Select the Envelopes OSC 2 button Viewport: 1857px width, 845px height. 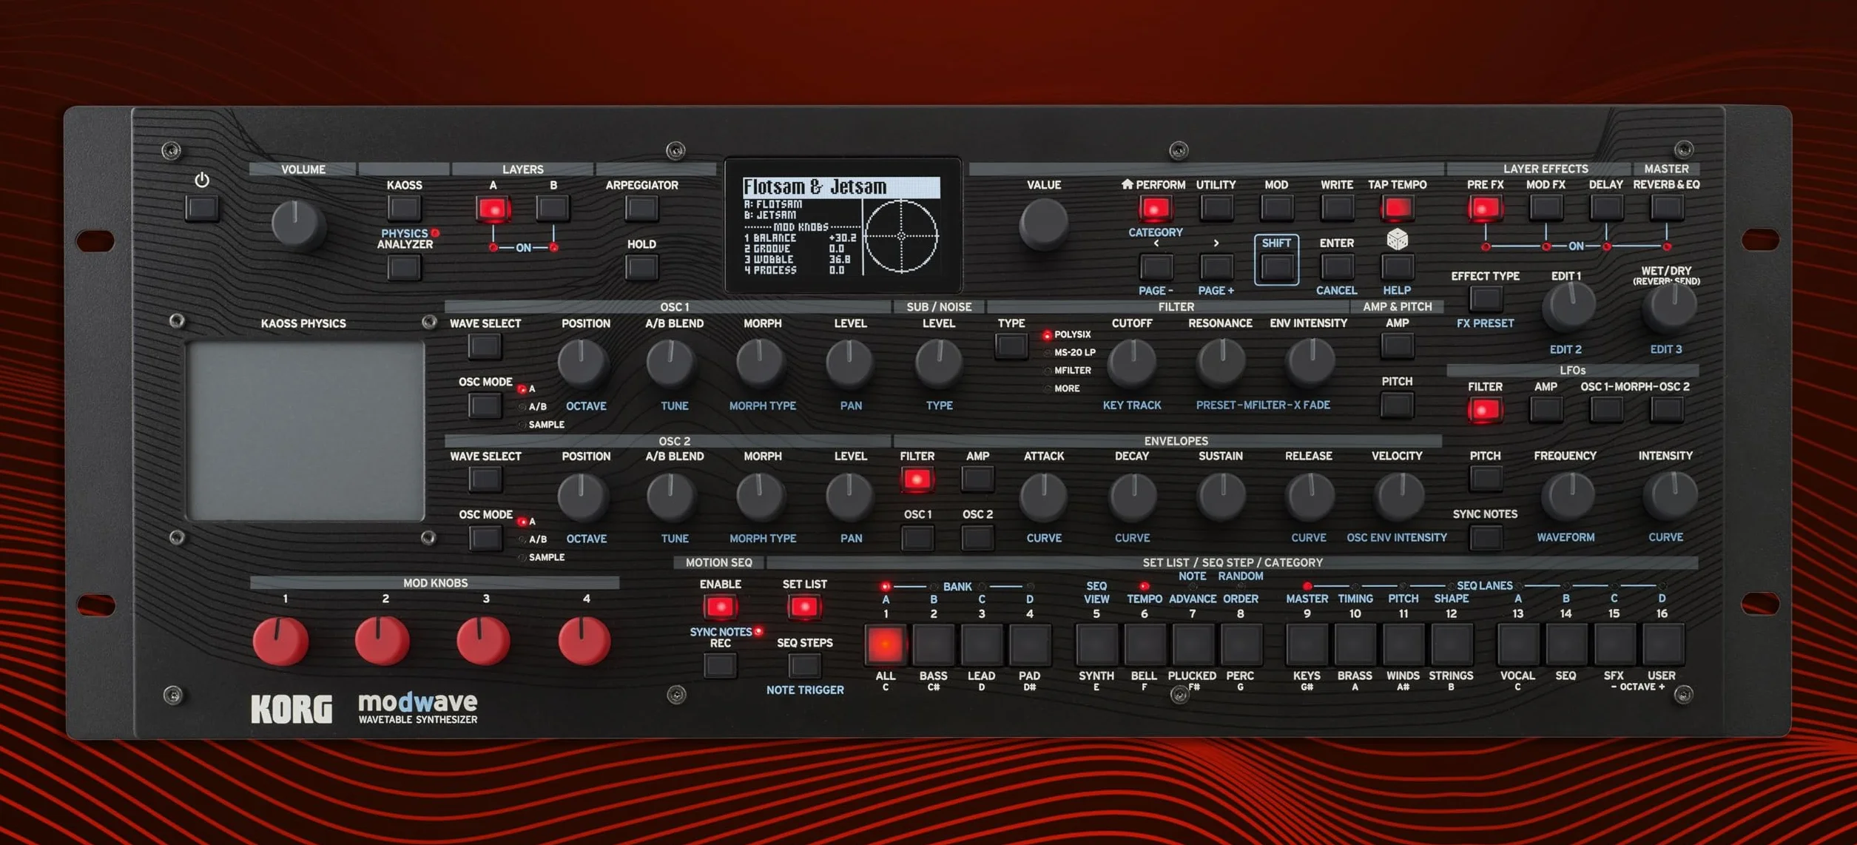pyautogui.click(x=977, y=538)
